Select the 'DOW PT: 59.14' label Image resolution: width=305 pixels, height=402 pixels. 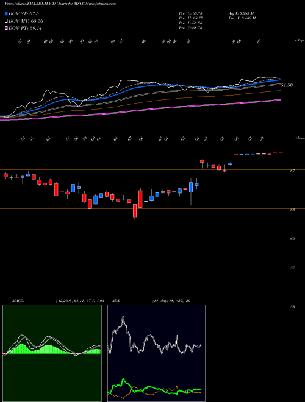coord(25,28)
